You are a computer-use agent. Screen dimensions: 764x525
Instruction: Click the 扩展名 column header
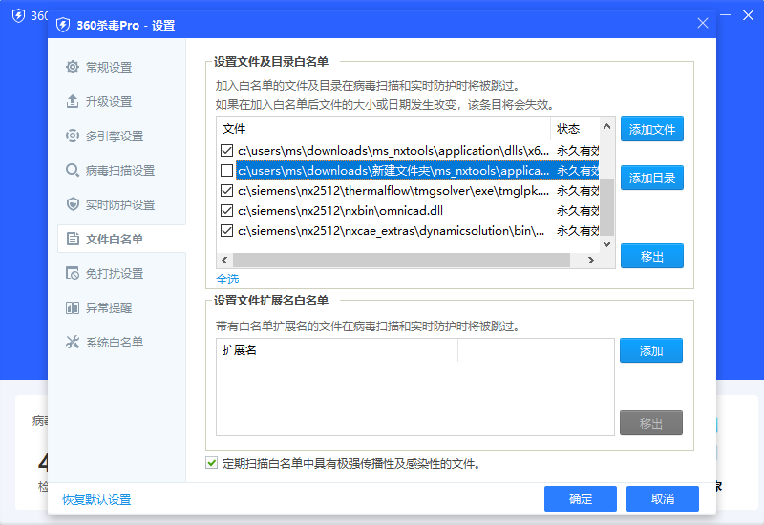[337, 350]
